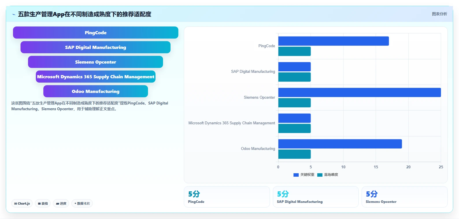Click the SAP Digital Manufacturing 5分 card
Viewport: 459px width, 219px height.
(316, 197)
